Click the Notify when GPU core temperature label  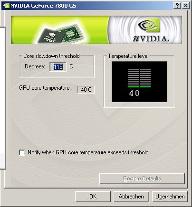[x=88, y=152]
